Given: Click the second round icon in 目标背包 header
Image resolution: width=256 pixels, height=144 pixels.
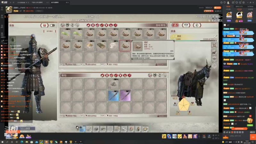Looking at the screenshot, I should tap(68, 25).
